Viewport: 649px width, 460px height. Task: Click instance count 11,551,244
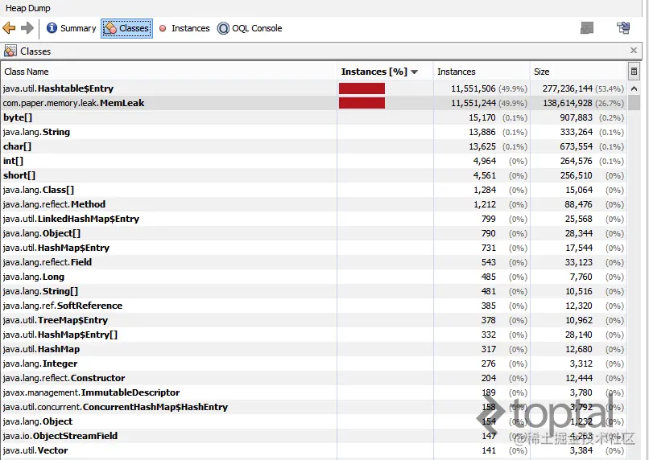[x=473, y=103]
